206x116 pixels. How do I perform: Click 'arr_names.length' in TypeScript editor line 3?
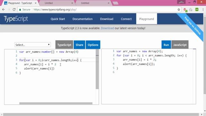click(58, 60)
